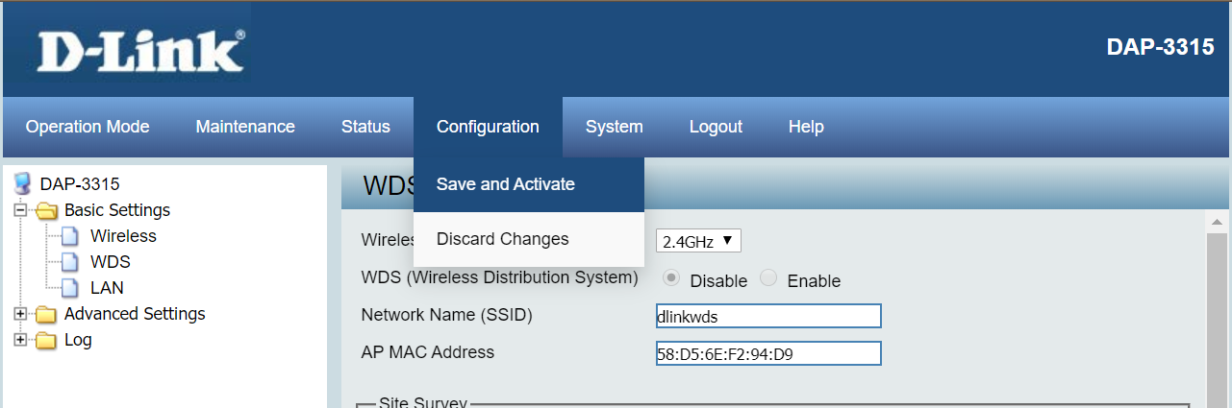Click the scrollbar up arrow

[x=1217, y=223]
